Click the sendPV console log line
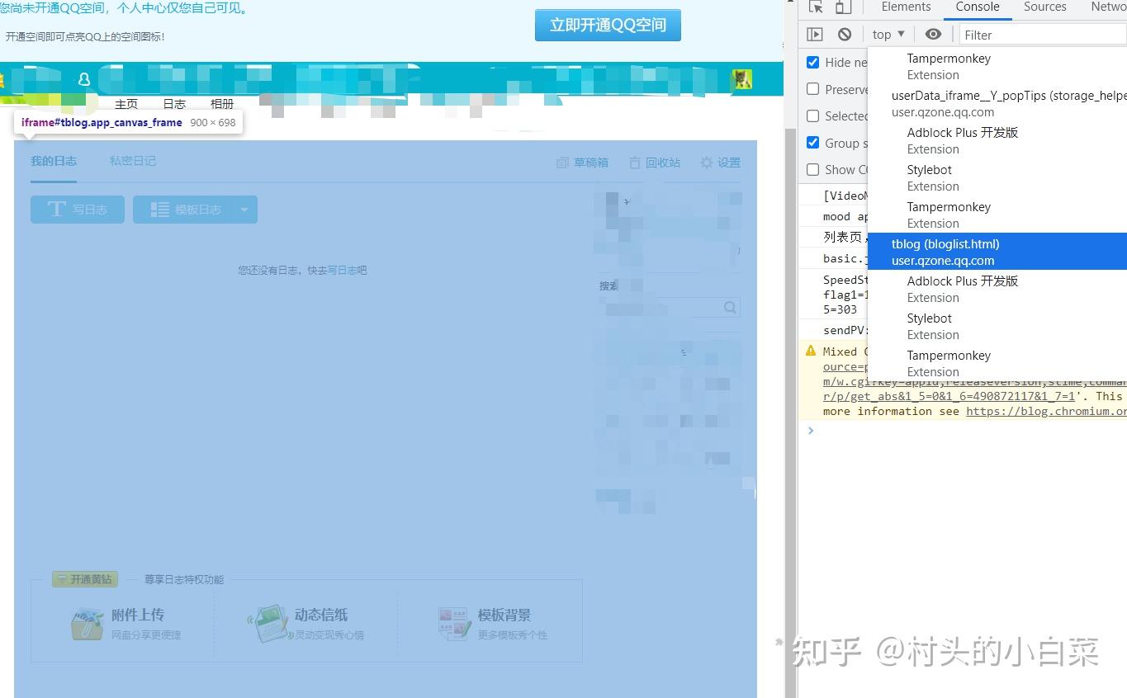 [x=845, y=330]
